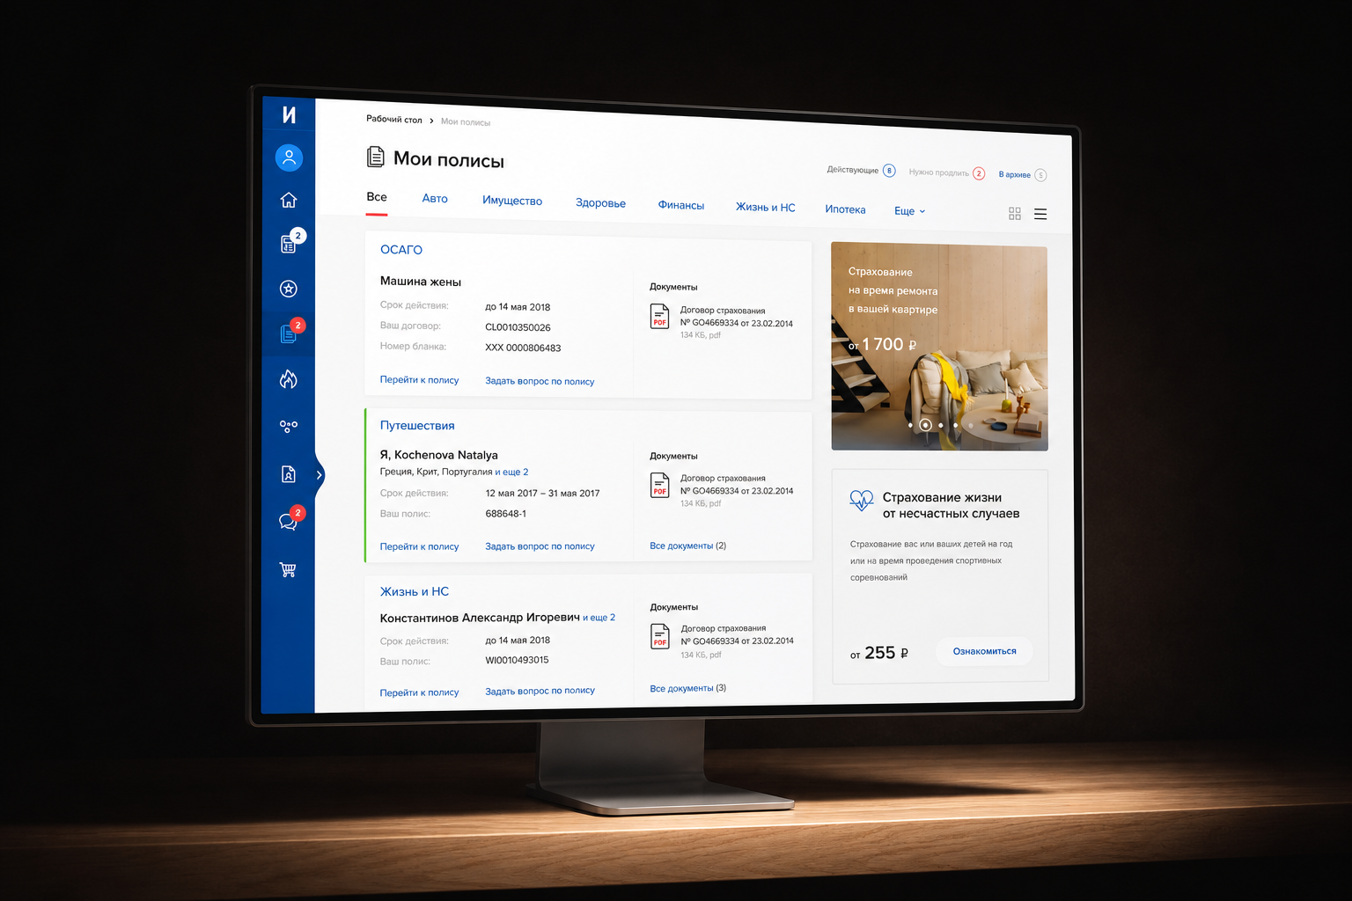Click the Ознакомиться button
Image resolution: width=1352 pixels, height=901 pixels.
point(984,651)
